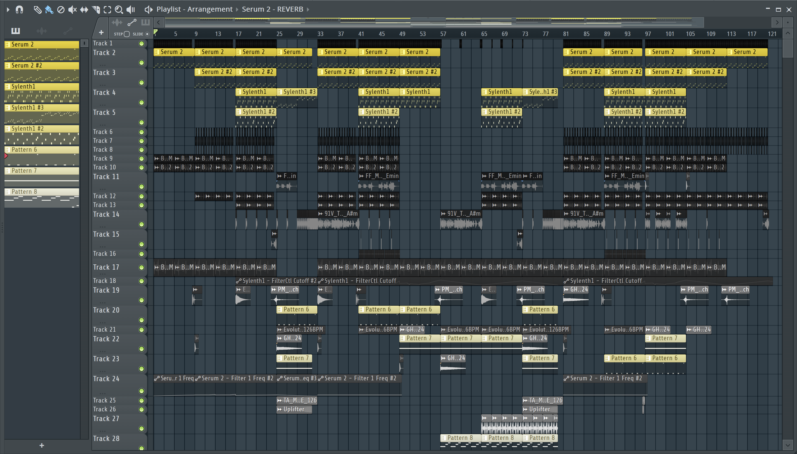Select the Serum 2 - REVERB title
797x454 pixels.
pos(272,9)
